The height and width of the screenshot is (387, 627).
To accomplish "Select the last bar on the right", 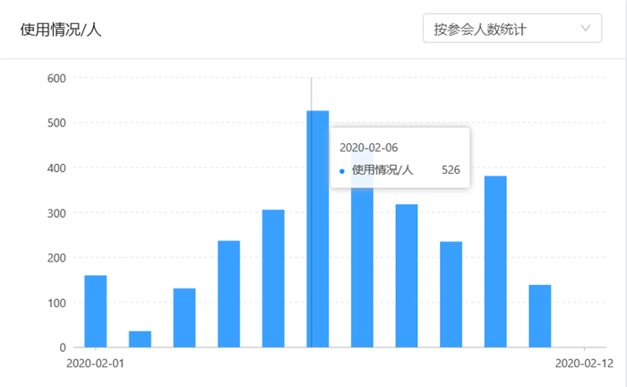I will point(539,315).
